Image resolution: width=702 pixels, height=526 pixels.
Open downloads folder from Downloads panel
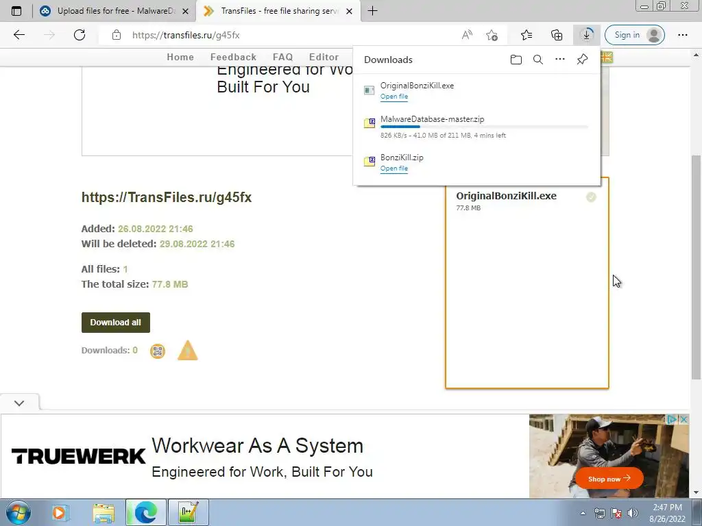[516, 60]
